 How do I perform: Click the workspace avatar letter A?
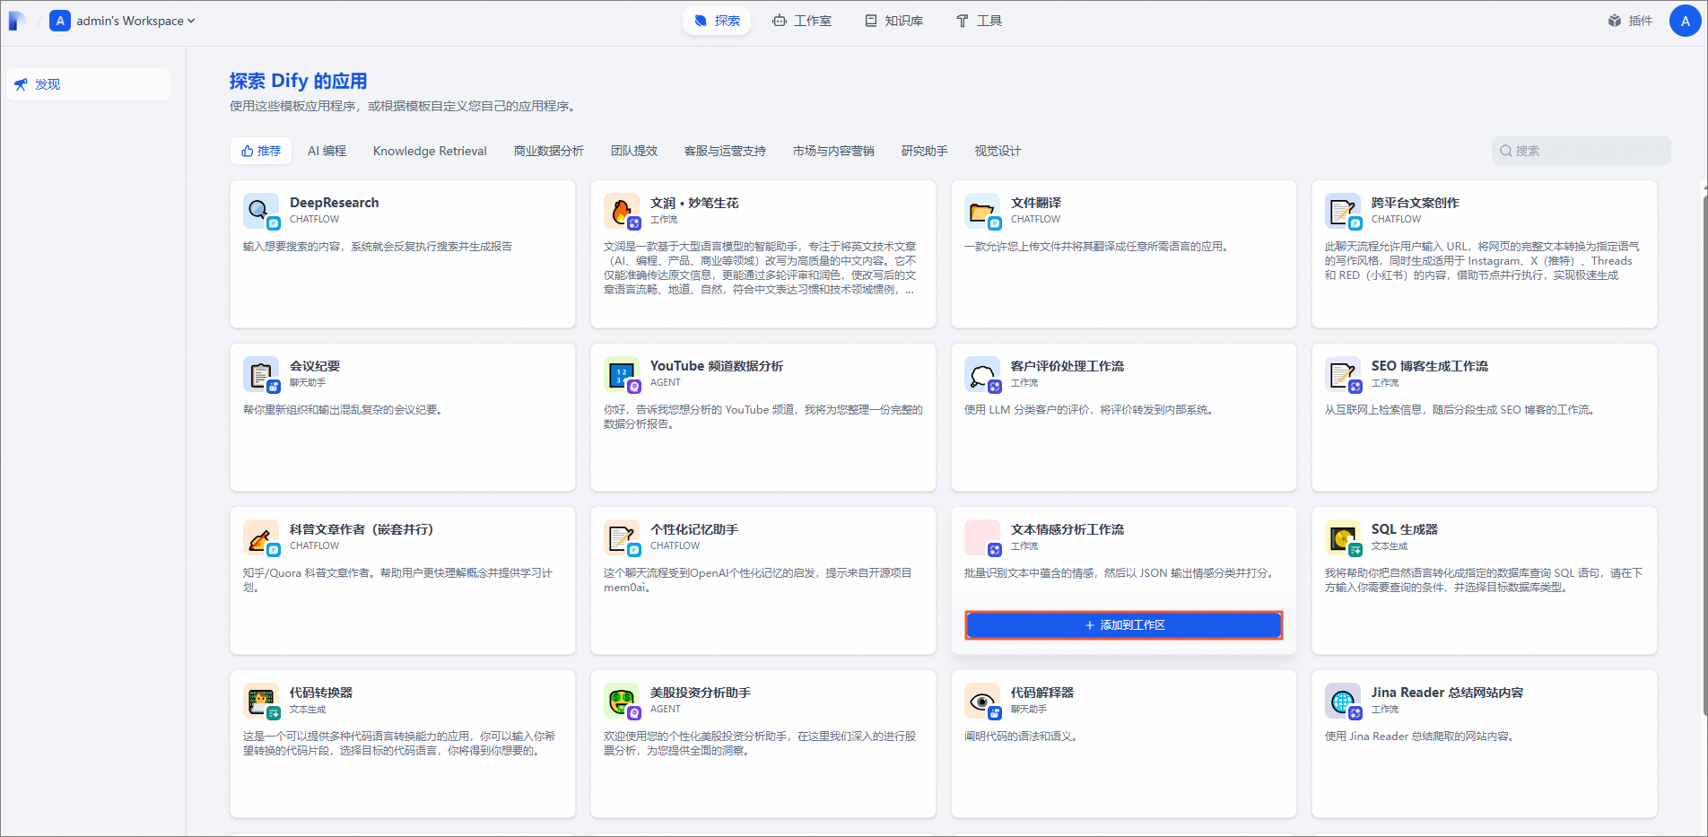60,21
